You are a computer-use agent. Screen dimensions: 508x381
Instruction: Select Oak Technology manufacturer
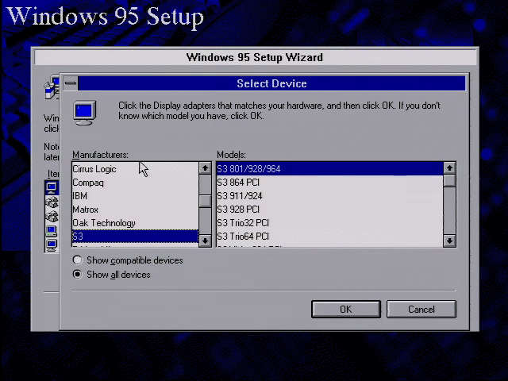135,223
